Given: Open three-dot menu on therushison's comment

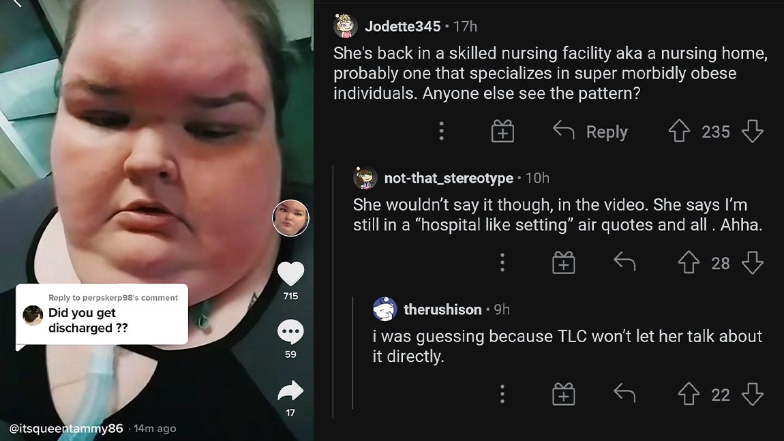Looking at the screenshot, I should tap(502, 394).
